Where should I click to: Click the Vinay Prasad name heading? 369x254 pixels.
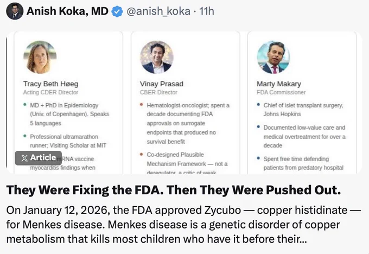click(162, 84)
